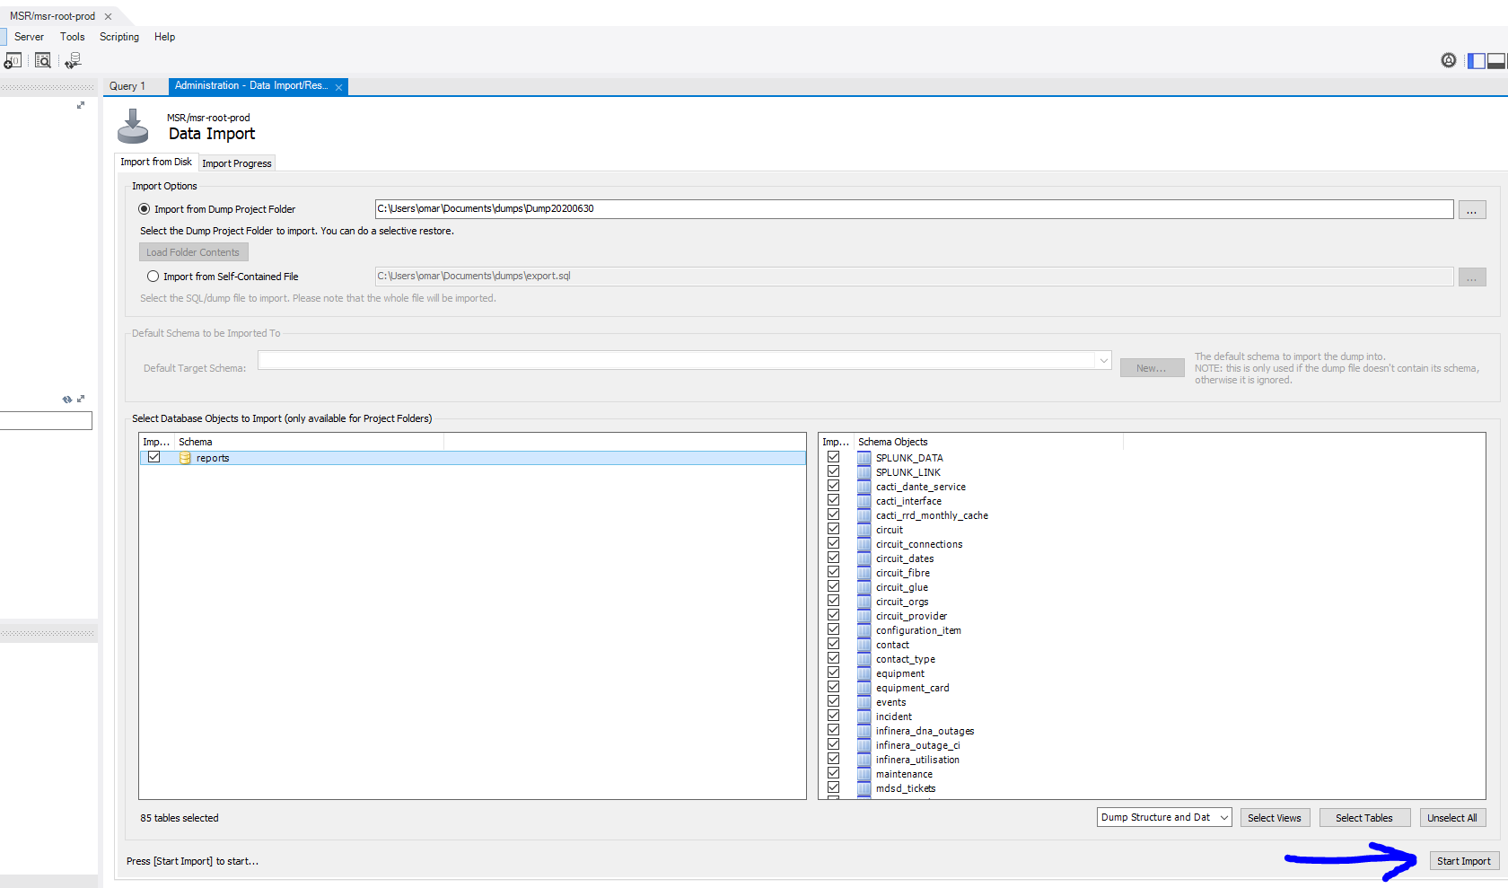Uncheck the SPLUNK_DATA table checkbox

pyautogui.click(x=833, y=457)
